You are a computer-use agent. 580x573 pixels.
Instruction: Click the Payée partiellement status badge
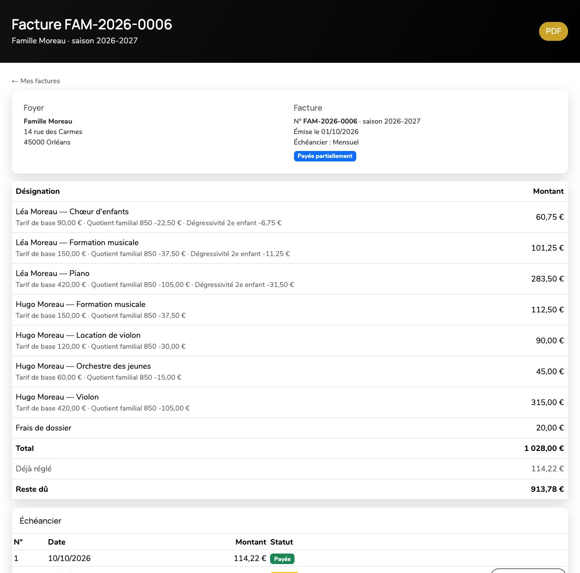tap(325, 156)
